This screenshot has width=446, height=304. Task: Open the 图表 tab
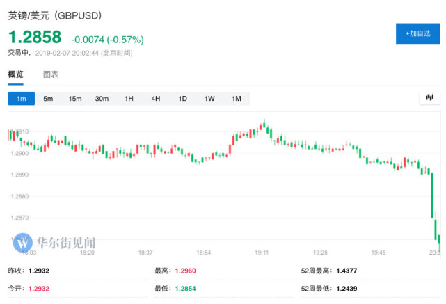pyautogui.click(x=51, y=74)
